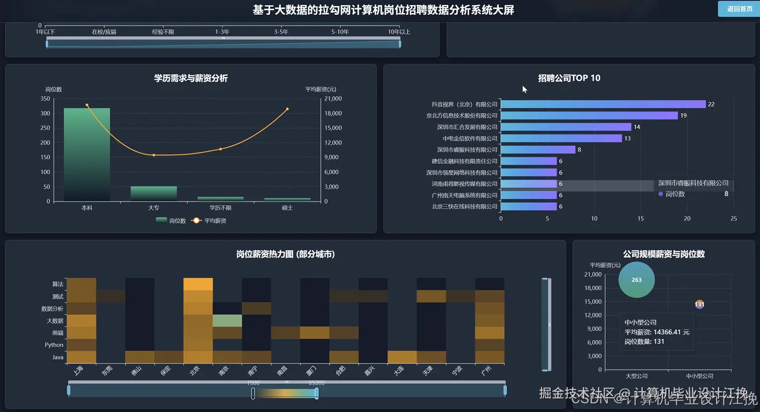Viewport: 760px width, 412px height.
Task: Click the 本科 bar in 学历需求与薪资分析
Action: pos(87,153)
